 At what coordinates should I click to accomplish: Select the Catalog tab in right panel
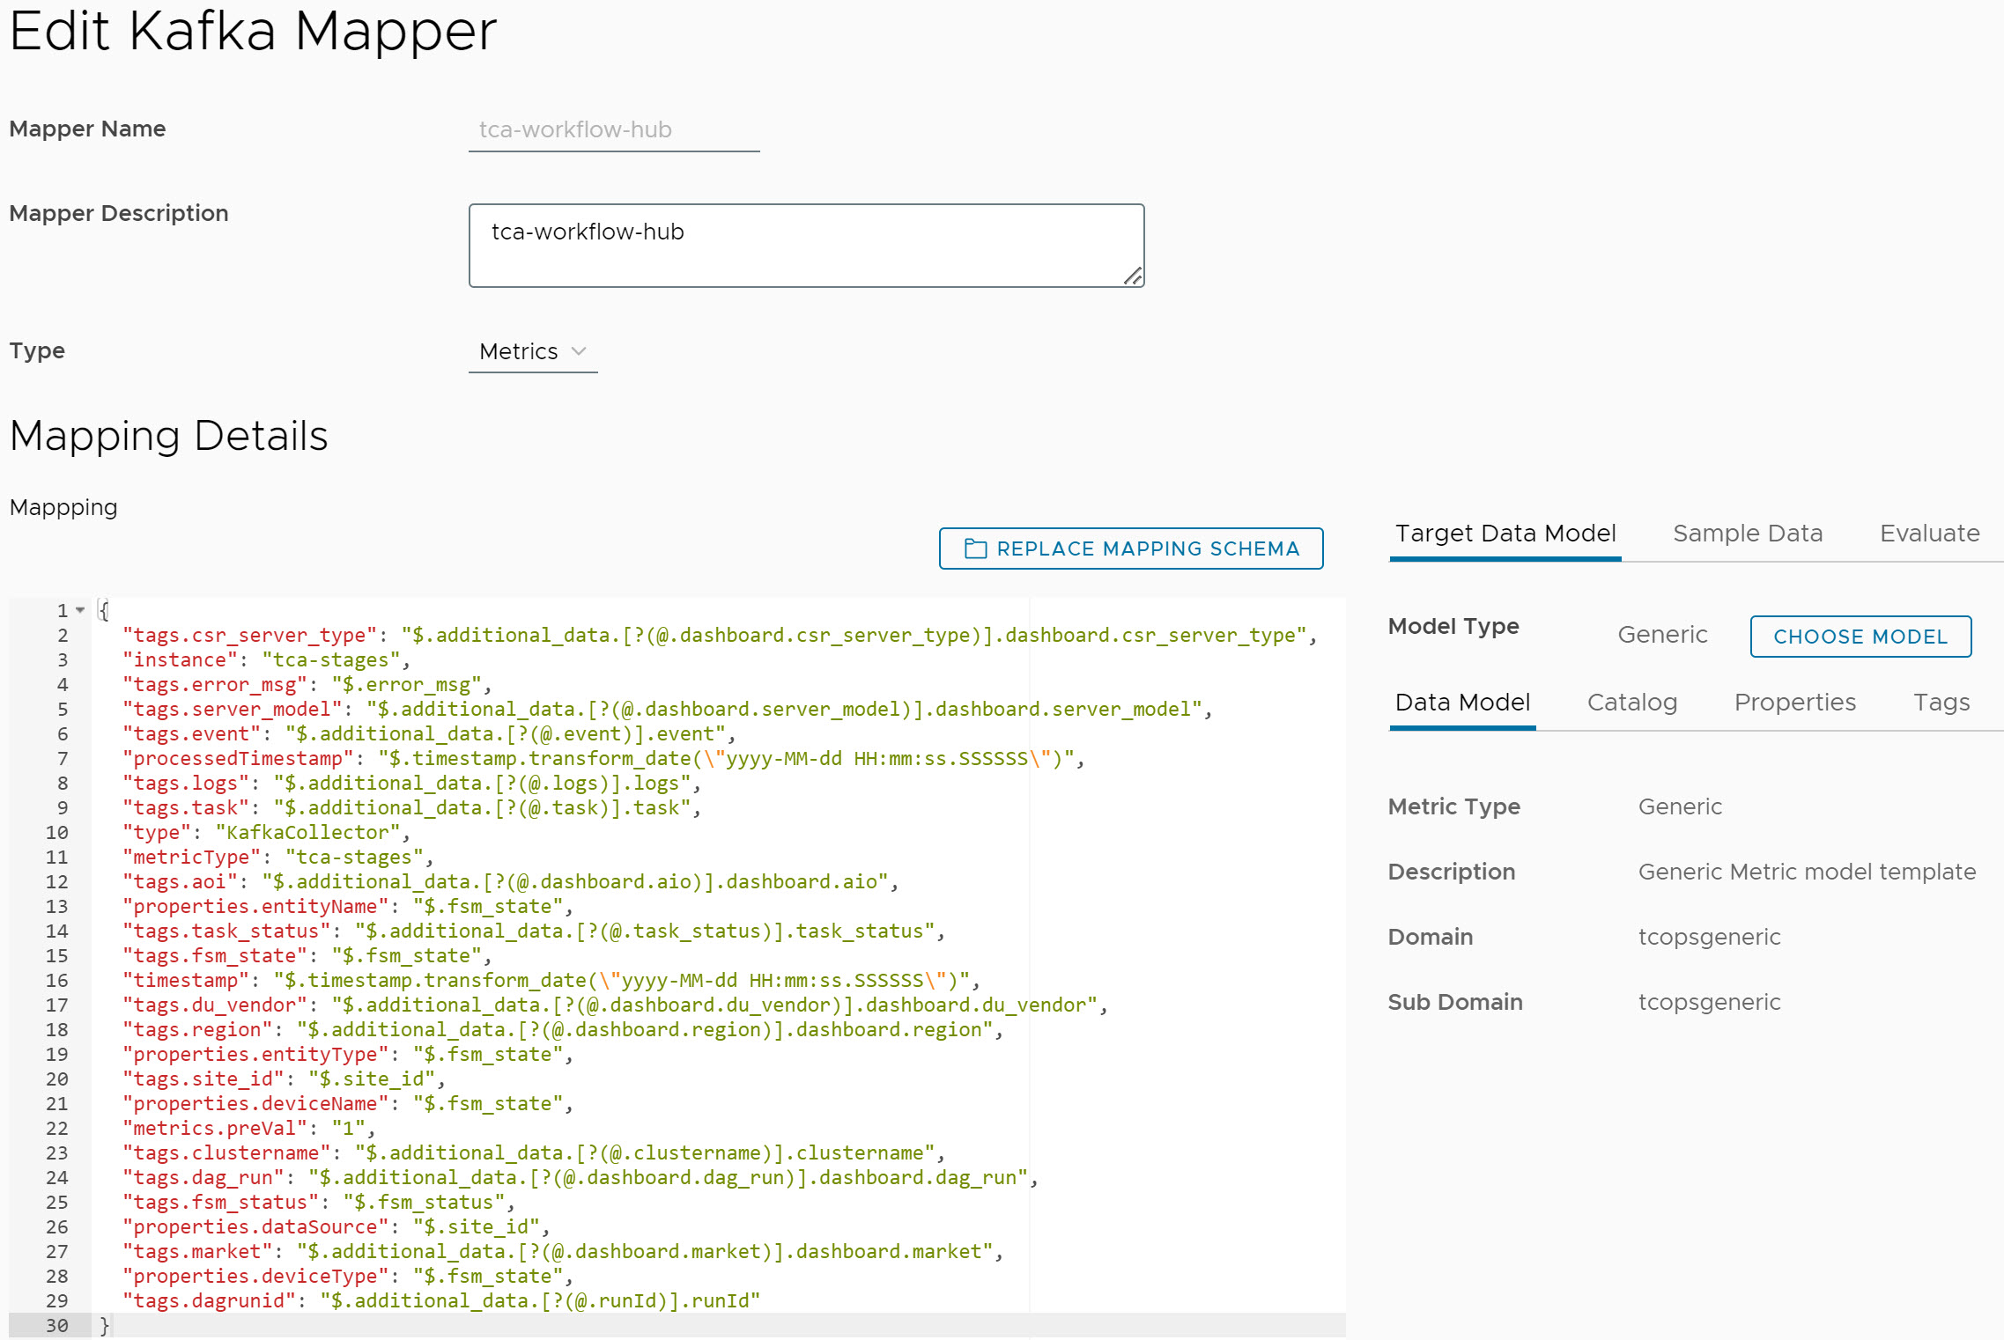pyautogui.click(x=1631, y=703)
